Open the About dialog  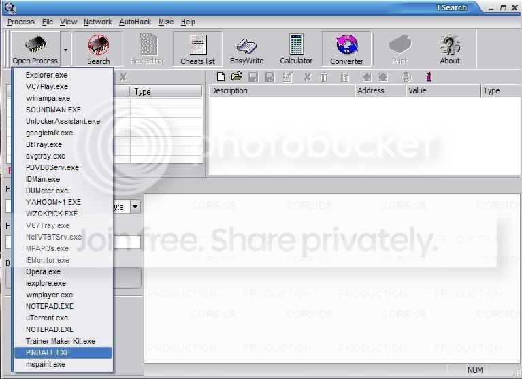point(450,49)
